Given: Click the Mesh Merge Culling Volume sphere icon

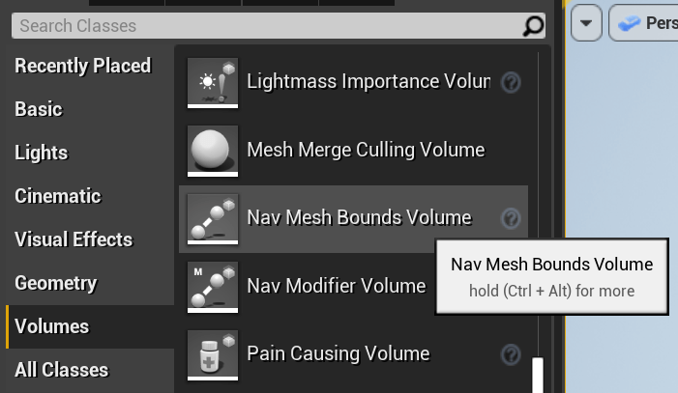Looking at the screenshot, I should coord(213,151).
